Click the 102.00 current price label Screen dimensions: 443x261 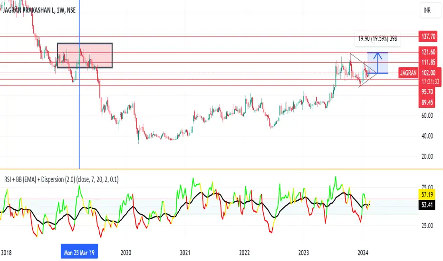pyautogui.click(x=430, y=73)
